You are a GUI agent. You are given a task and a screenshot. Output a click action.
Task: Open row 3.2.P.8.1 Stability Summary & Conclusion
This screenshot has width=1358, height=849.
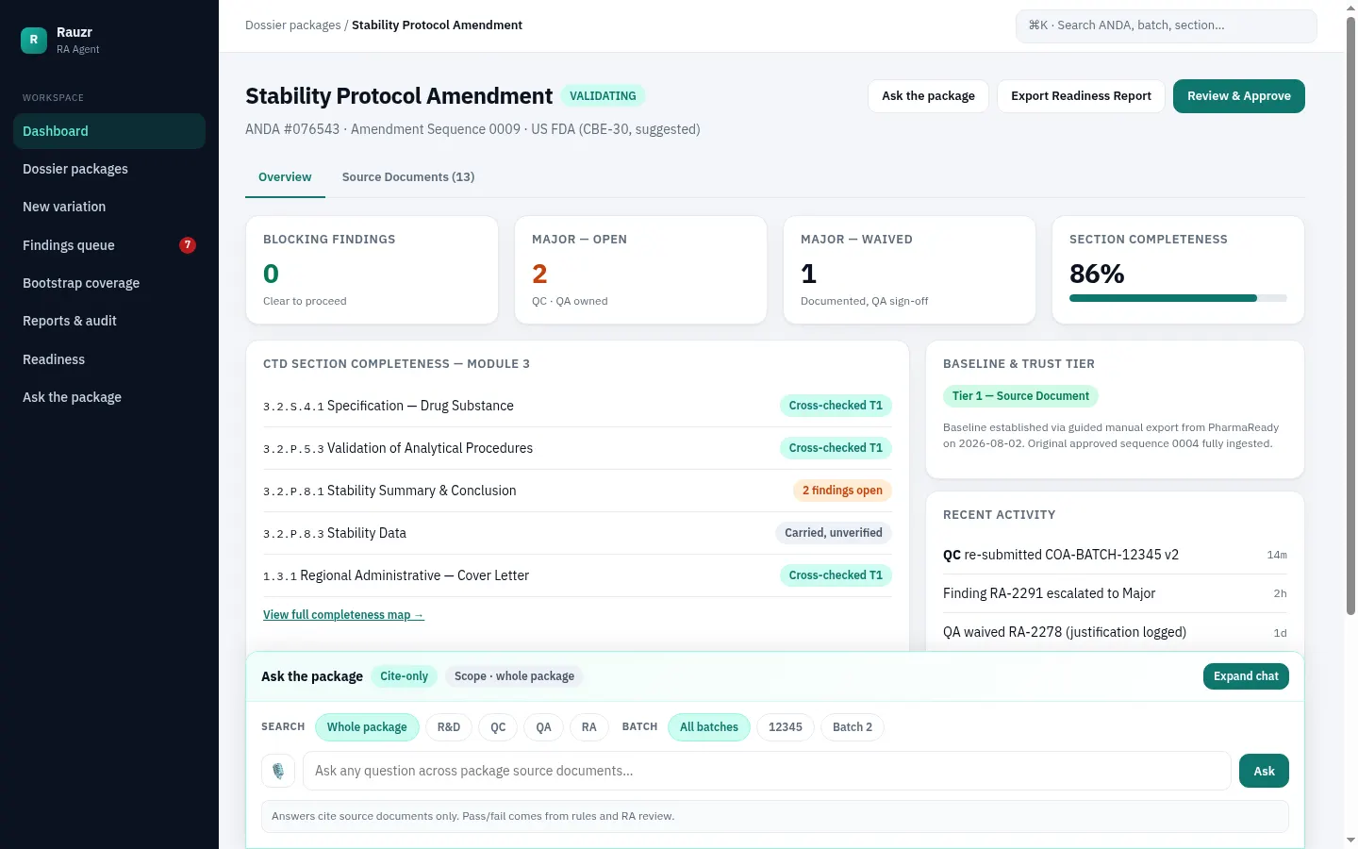pyautogui.click(x=577, y=491)
